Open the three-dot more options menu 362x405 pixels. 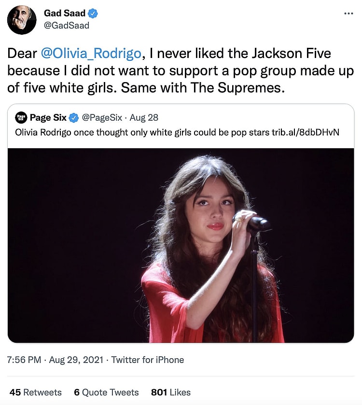click(x=348, y=13)
